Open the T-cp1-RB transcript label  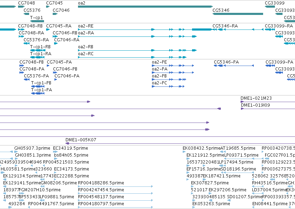pos(40,47)
